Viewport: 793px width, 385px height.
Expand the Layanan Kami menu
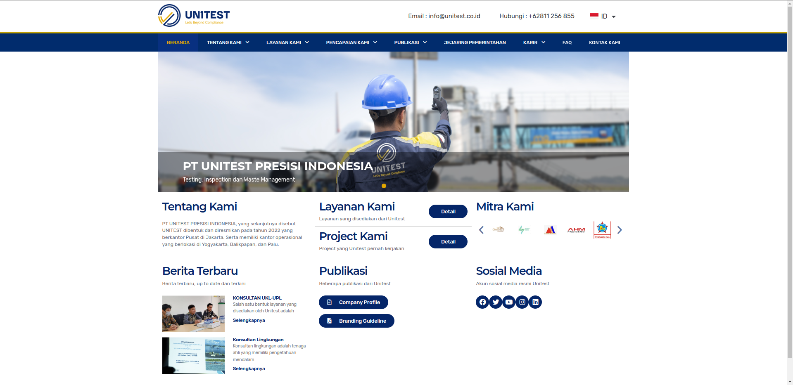coord(287,43)
